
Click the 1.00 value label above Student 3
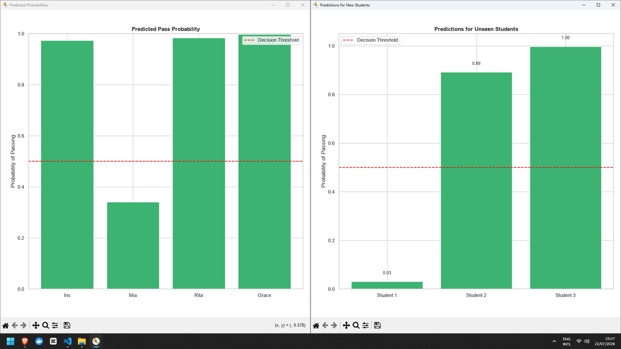[565, 38]
